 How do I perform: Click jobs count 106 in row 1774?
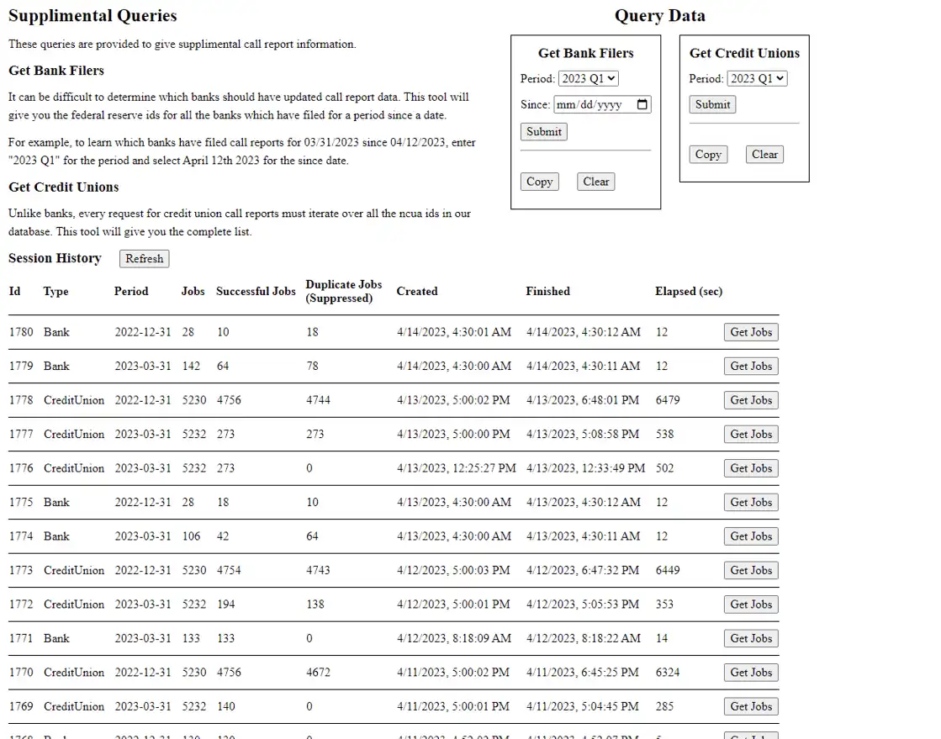[x=192, y=536]
